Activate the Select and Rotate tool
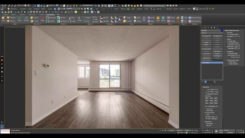 pyautogui.click(x=41, y=6)
